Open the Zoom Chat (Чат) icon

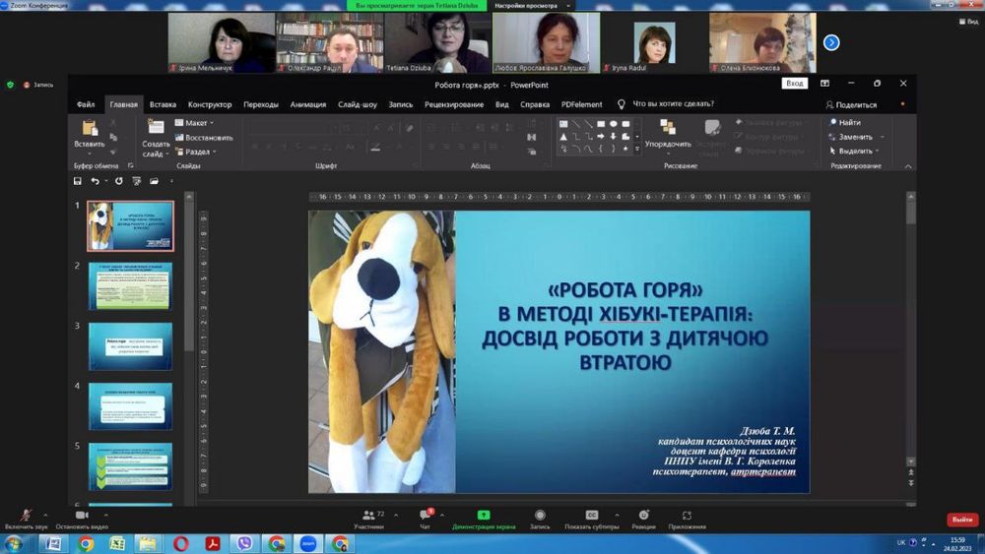(426, 515)
